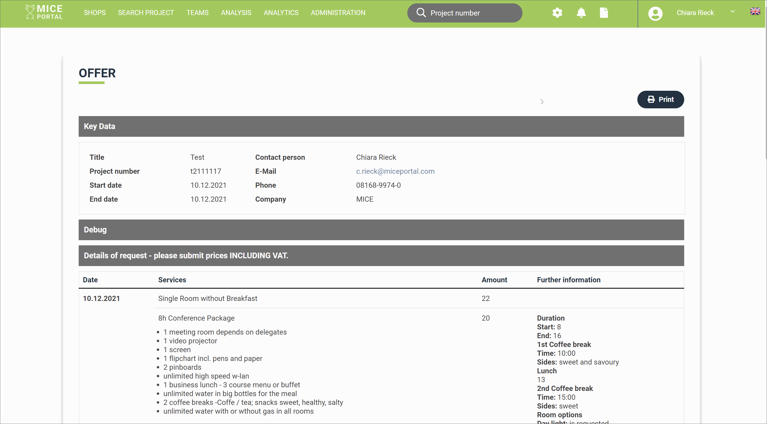Open the ADMINISTRATION menu
The width and height of the screenshot is (767, 424).
[x=338, y=12]
